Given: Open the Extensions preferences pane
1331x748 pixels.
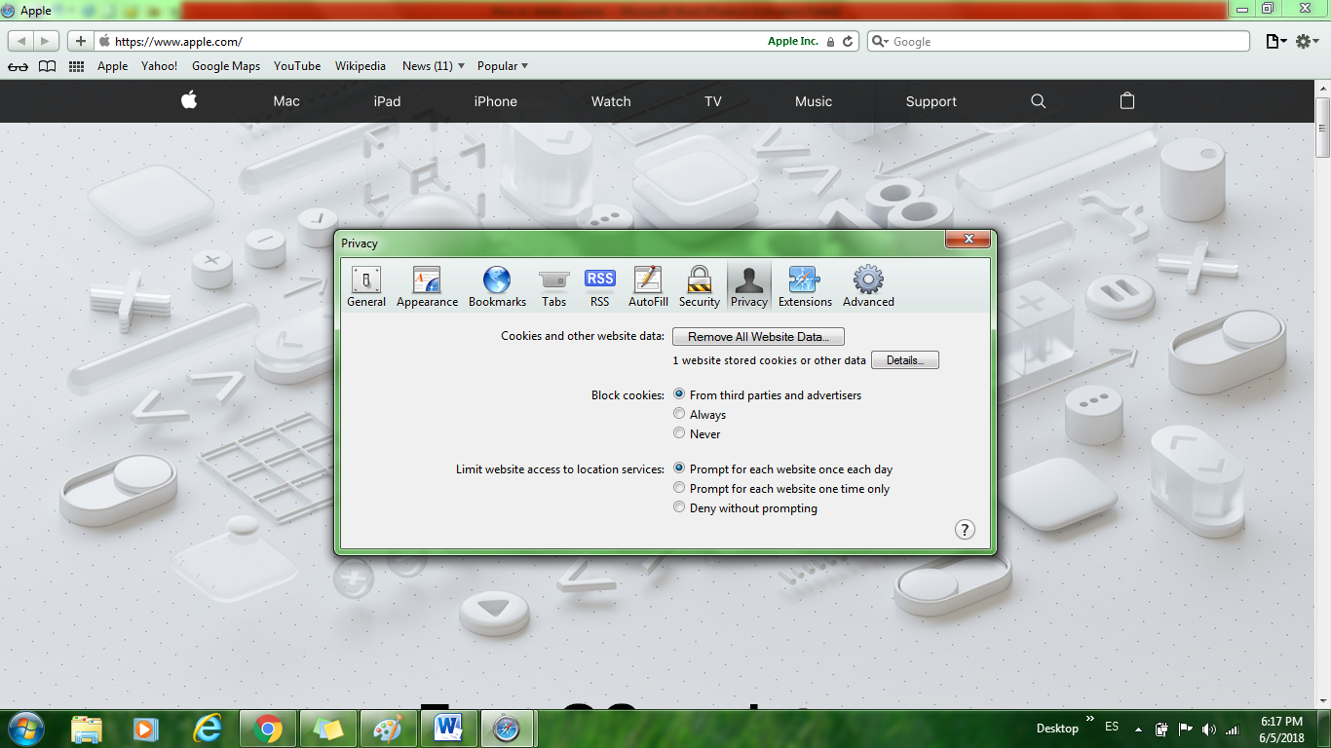Looking at the screenshot, I should point(805,287).
